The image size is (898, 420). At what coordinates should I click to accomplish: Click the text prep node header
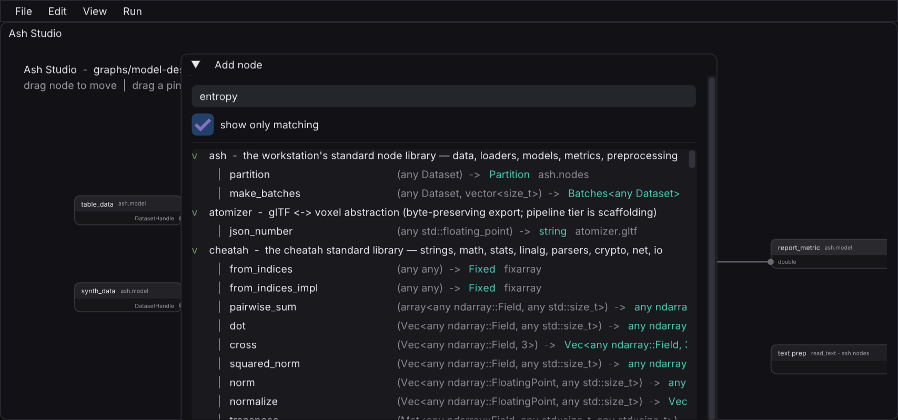829,353
